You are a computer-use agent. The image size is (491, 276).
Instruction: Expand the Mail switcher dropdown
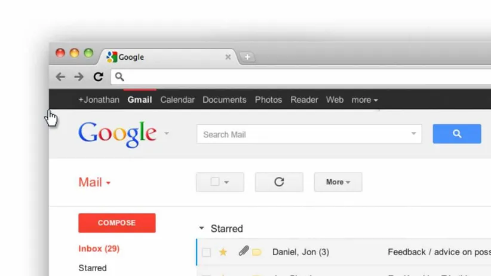tap(108, 183)
